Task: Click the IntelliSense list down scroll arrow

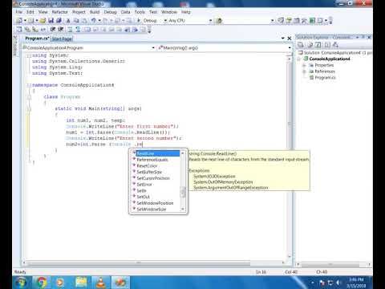Action: [x=183, y=210]
